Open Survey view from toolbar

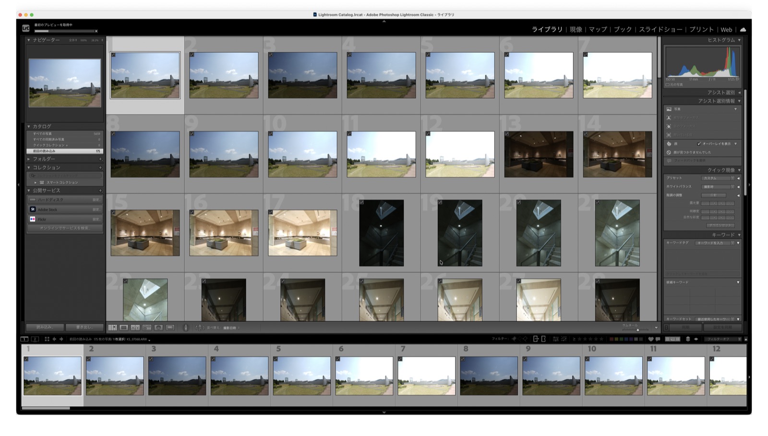[x=147, y=327]
